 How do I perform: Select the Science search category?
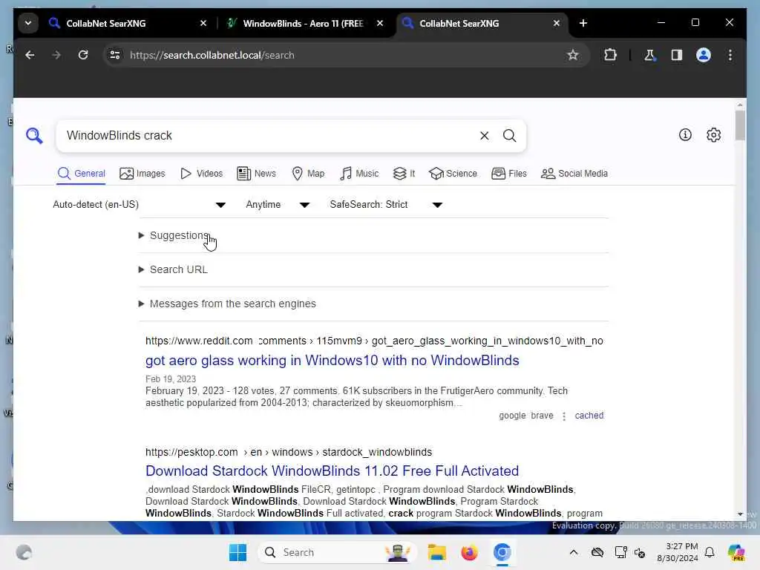click(453, 174)
